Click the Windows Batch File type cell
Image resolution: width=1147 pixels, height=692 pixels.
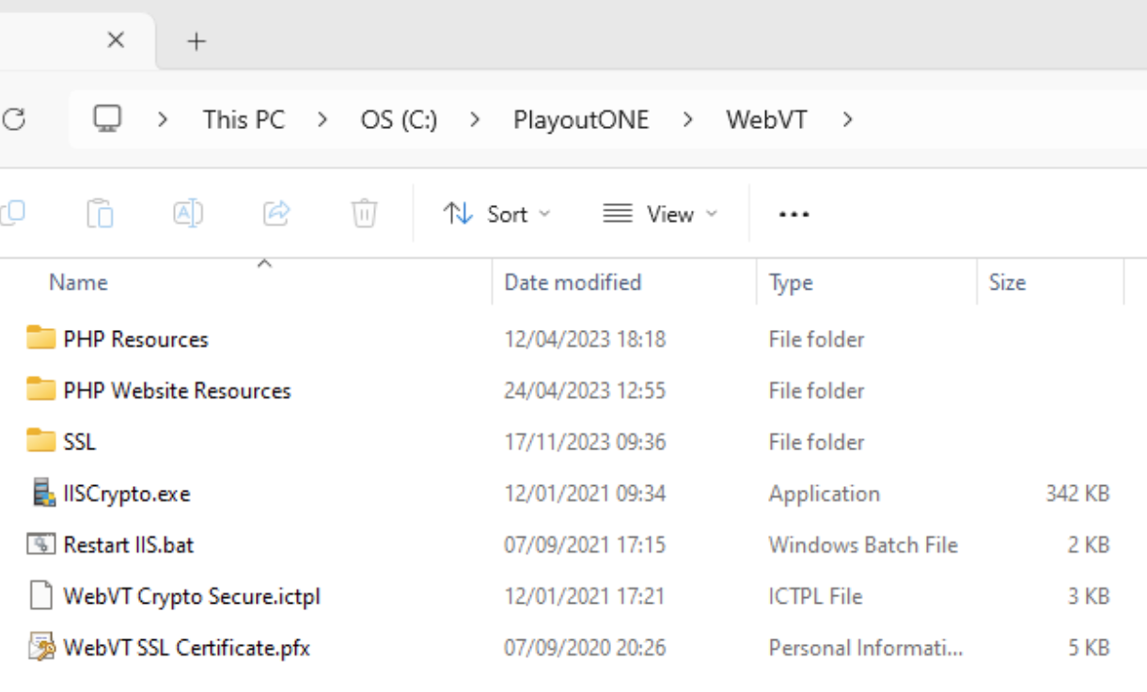coord(863,544)
